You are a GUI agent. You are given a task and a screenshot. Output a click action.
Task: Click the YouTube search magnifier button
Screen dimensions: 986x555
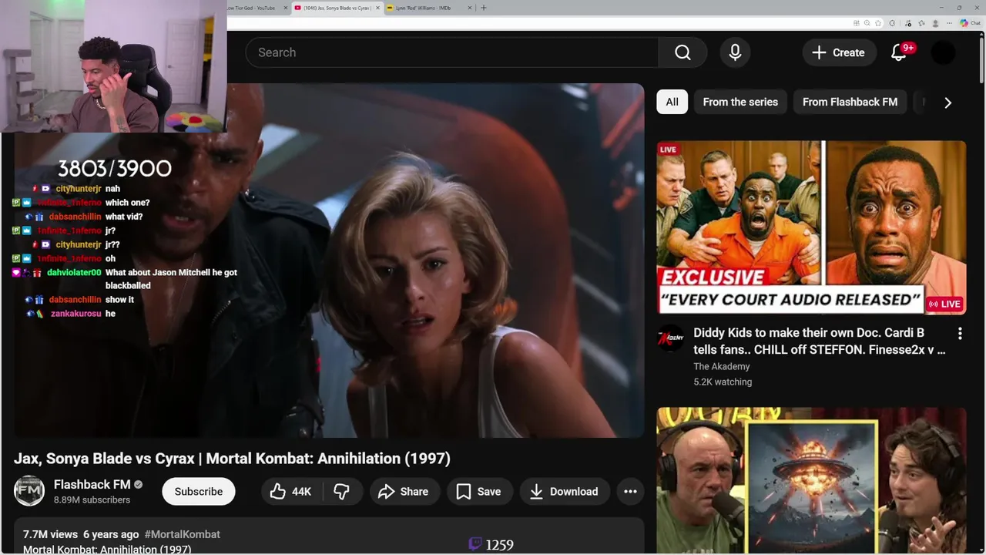(682, 52)
